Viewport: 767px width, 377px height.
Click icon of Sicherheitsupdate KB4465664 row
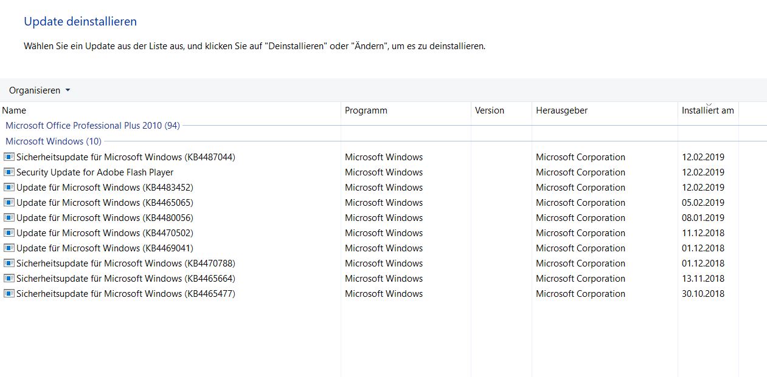click(x=9, y=279)
